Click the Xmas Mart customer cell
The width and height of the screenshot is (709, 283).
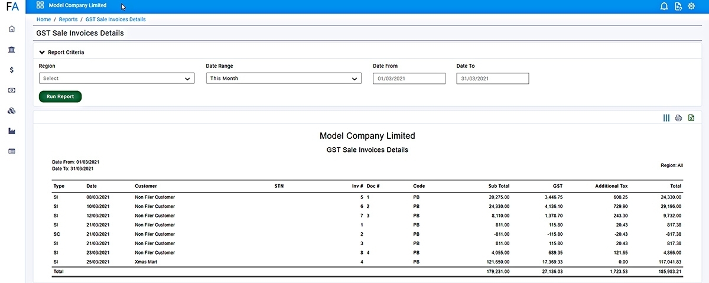coord(147,262)
